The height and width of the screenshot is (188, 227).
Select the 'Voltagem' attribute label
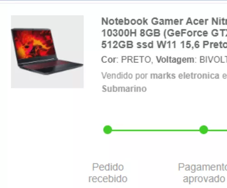click(176, 60)
